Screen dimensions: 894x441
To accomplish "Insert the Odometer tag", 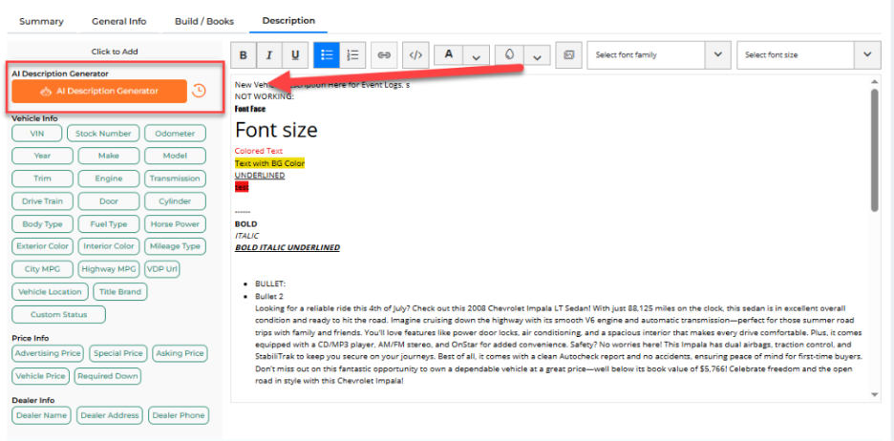I will [x=175, y=134].
